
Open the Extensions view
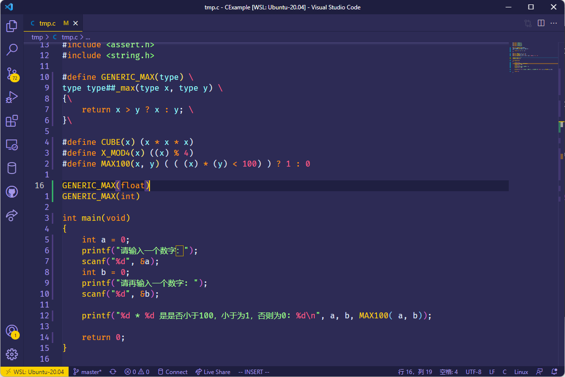[x=12, y=121]
